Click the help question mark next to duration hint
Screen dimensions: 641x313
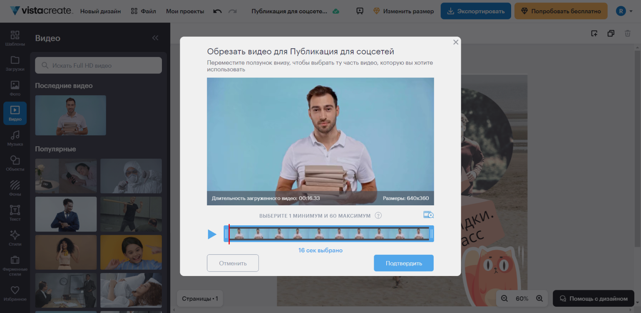tap(378, 215)
